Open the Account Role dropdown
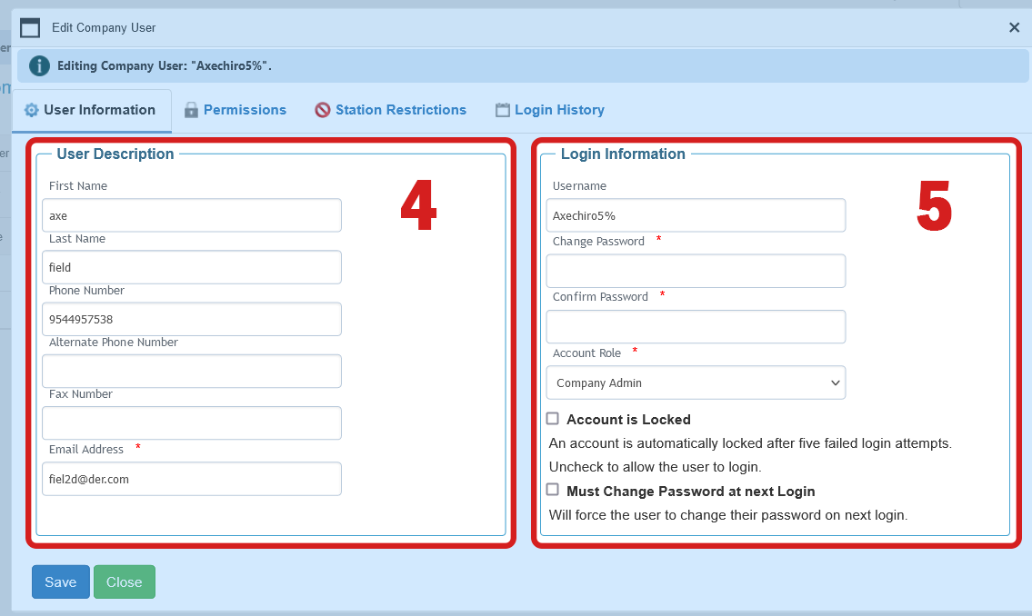Screen dimensions: 1032x616 click(695, 383)
